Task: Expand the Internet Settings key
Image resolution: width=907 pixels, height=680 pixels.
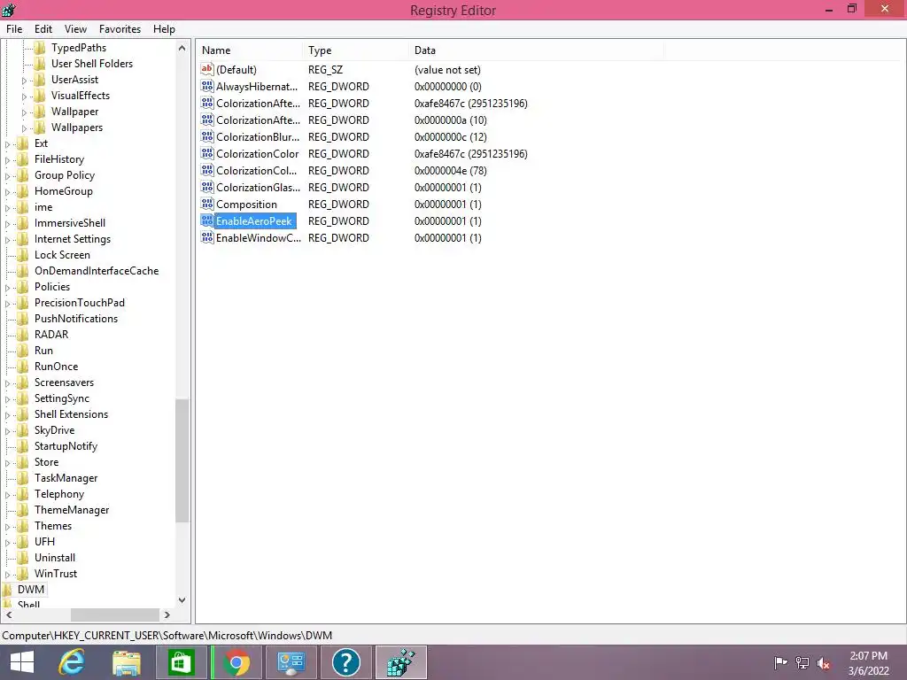Action: pyautogui.click(x=7, y=240)
